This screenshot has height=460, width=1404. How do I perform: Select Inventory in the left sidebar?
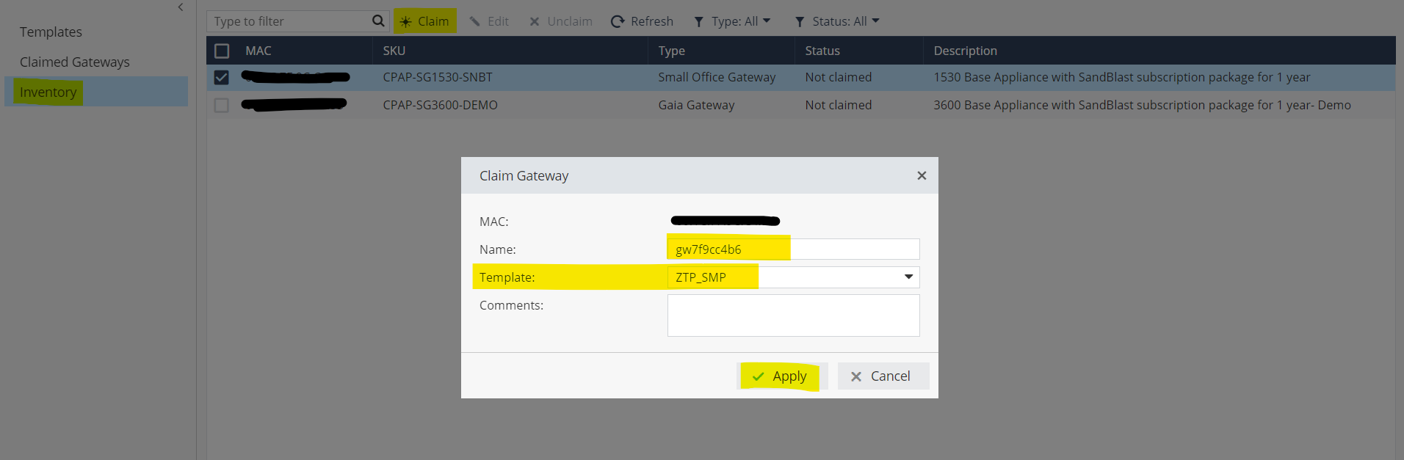coord(48,92)
